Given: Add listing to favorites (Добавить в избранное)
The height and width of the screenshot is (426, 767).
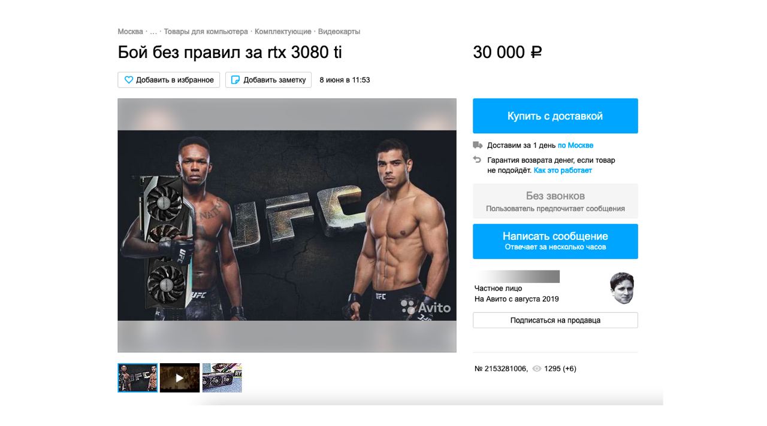Looking at the screenshot, I should (x=169, y=80).
